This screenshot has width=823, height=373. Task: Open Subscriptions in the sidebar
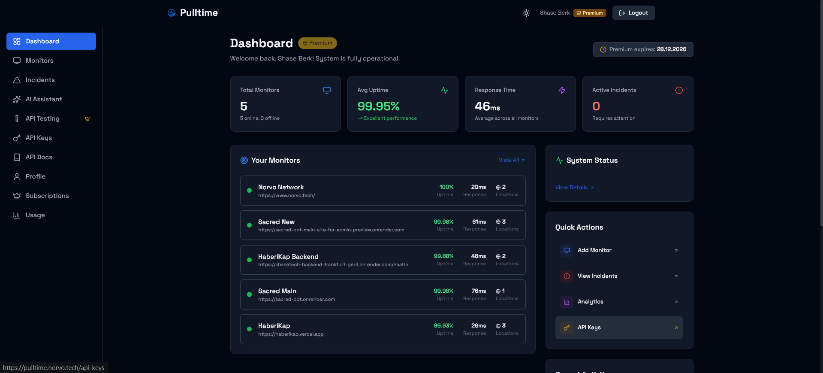(51, 196)
